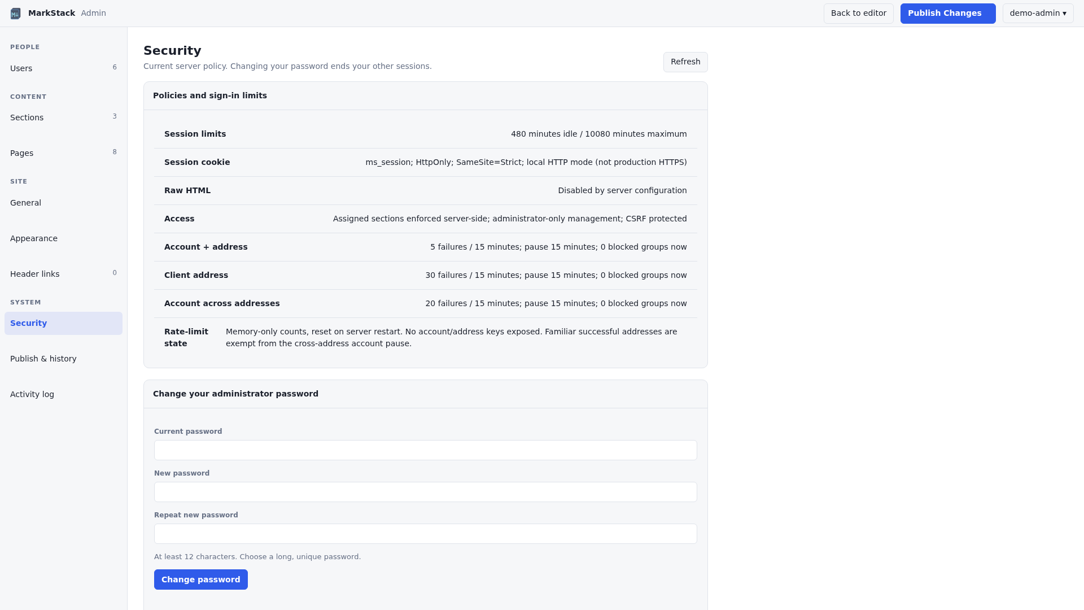Click the Client address label

point(196,275)
